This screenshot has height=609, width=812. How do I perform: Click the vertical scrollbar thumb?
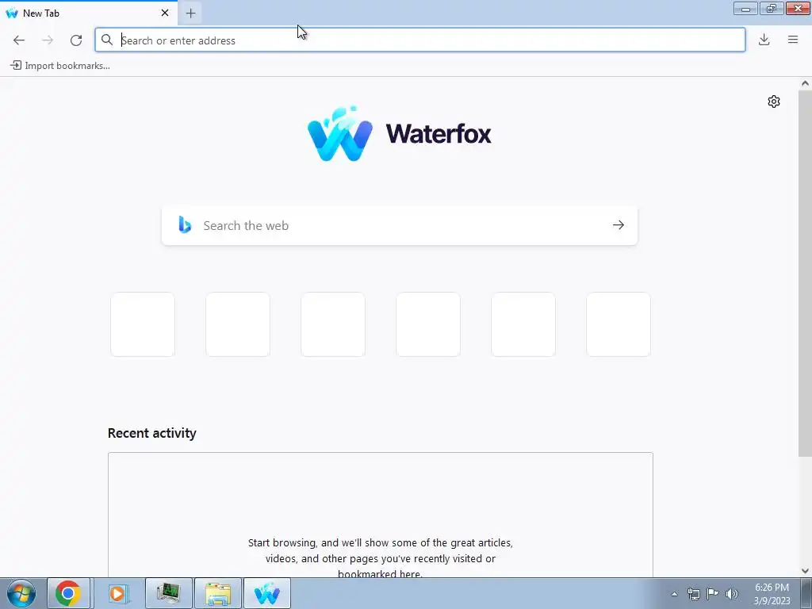tap(805, 274)
